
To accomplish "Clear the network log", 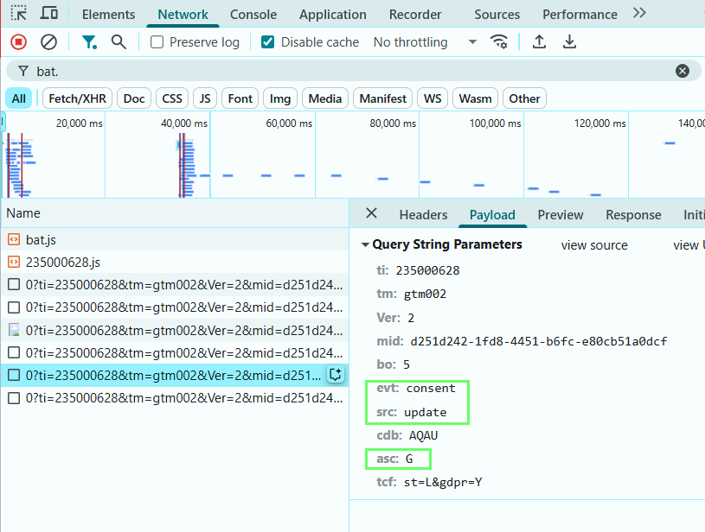I will click(48, 42).
